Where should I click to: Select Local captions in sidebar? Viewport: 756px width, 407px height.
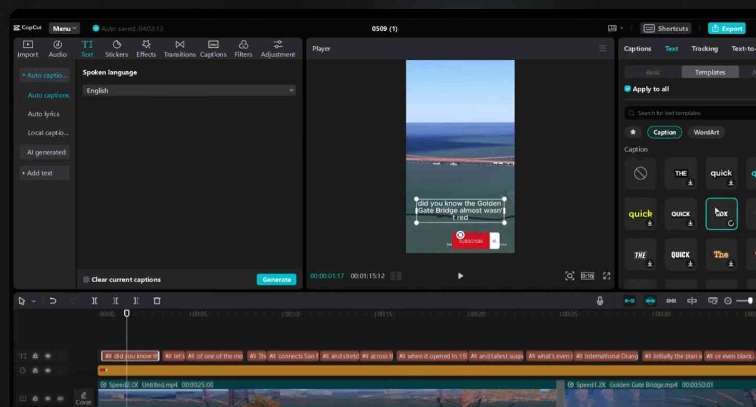48,133
